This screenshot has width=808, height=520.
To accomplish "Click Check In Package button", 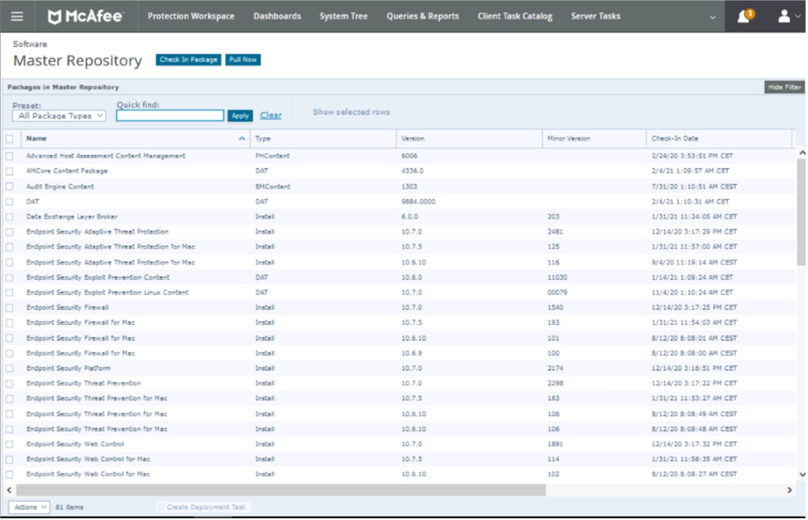I will click(189, 59).
